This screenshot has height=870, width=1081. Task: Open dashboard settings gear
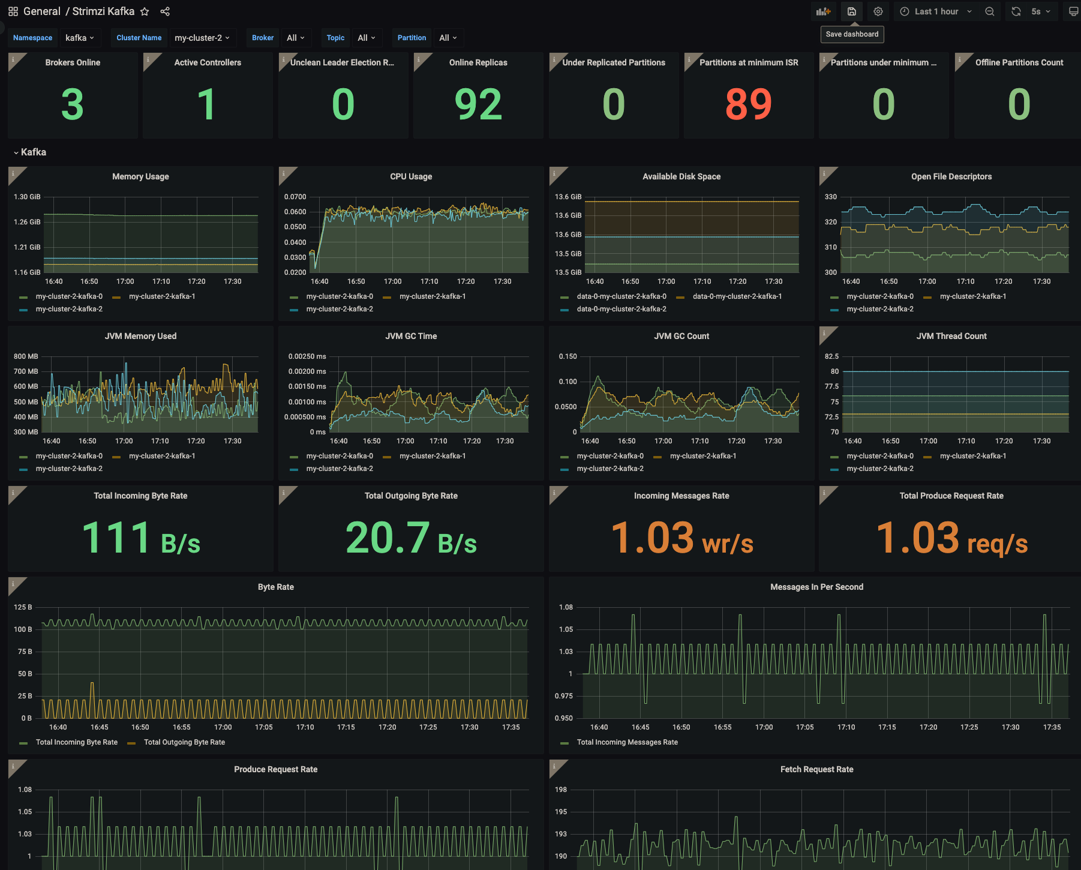[x=878, y=11]
